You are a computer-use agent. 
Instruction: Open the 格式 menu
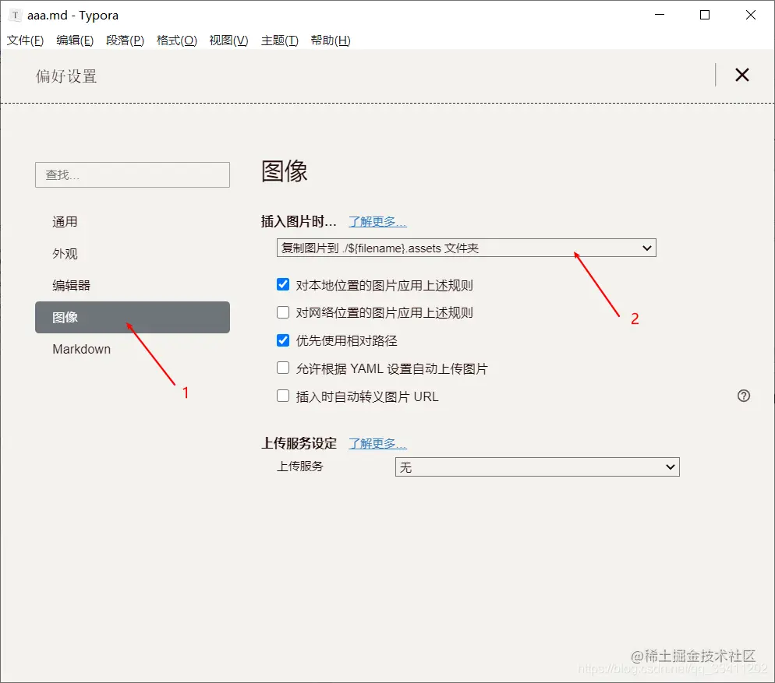[x=176, y=40]
